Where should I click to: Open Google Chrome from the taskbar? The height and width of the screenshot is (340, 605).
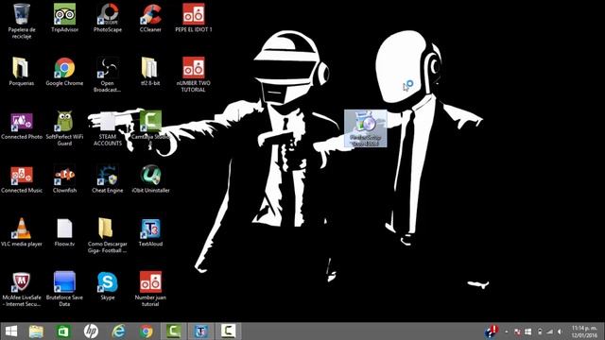[x=146, y=331]
